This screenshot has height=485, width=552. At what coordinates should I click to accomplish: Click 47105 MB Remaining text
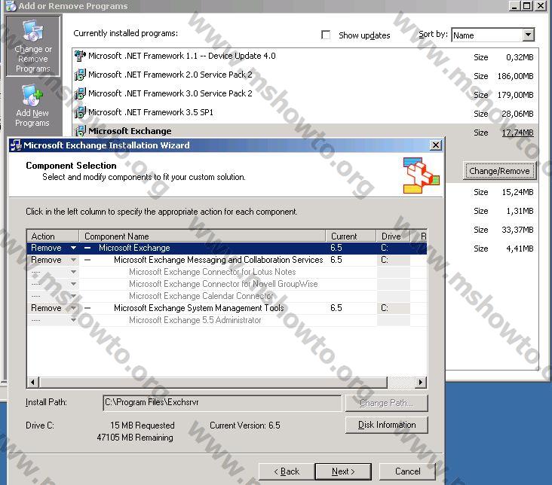tap(135, 438)
